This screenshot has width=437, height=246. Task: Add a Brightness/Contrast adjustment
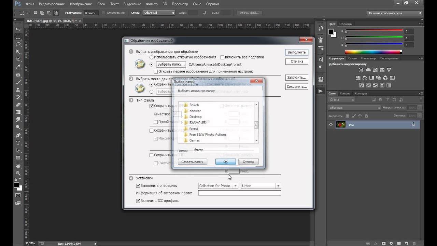tap(361, 70)
